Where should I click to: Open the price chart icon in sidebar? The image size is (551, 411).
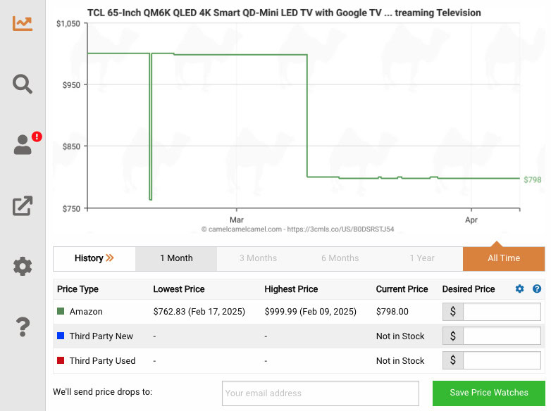coord(23,23)
